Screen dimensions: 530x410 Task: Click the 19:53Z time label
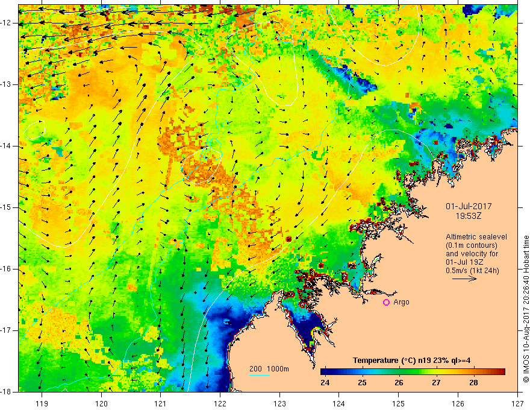[468, 216]
